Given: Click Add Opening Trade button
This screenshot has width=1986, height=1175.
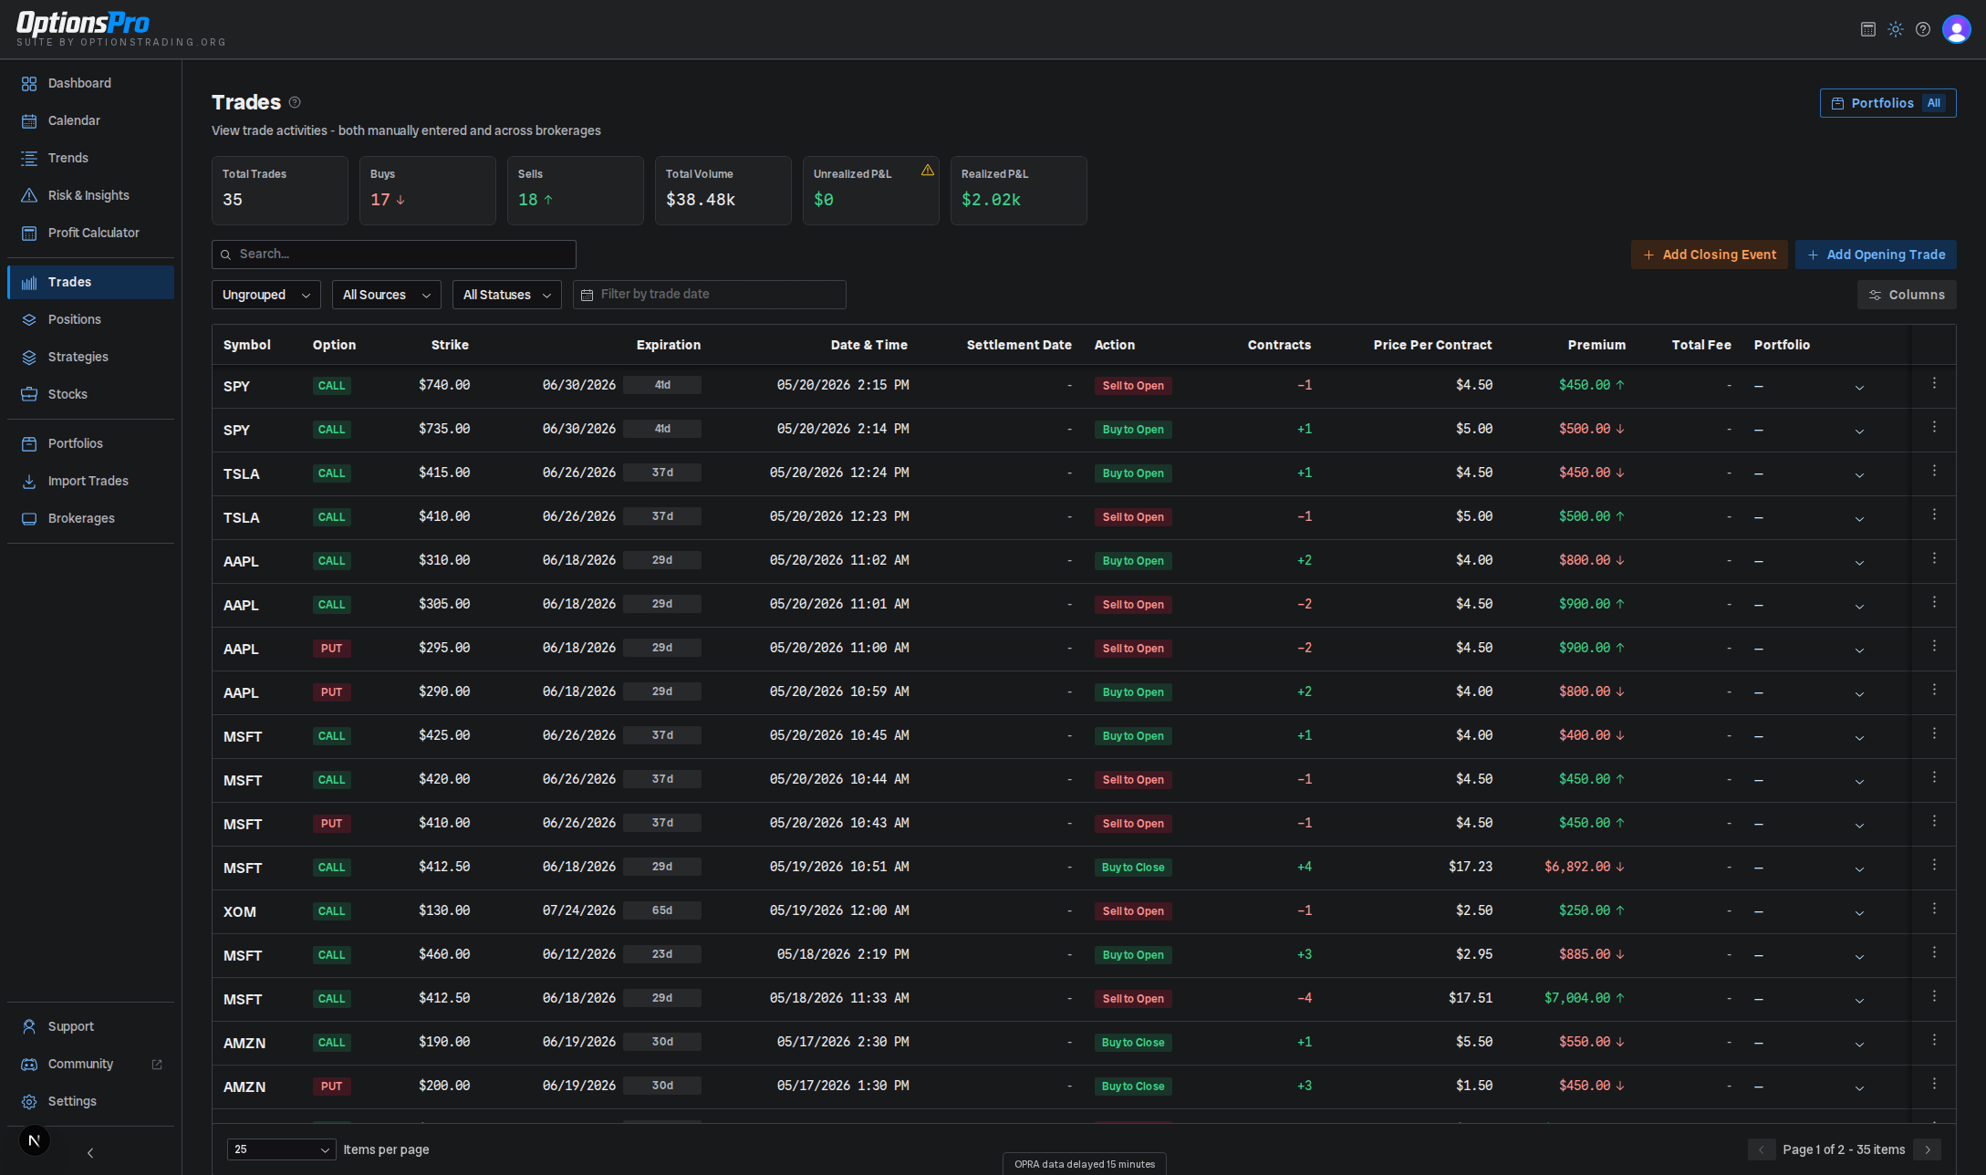Looking at the screenshot, I should 1876,255.
